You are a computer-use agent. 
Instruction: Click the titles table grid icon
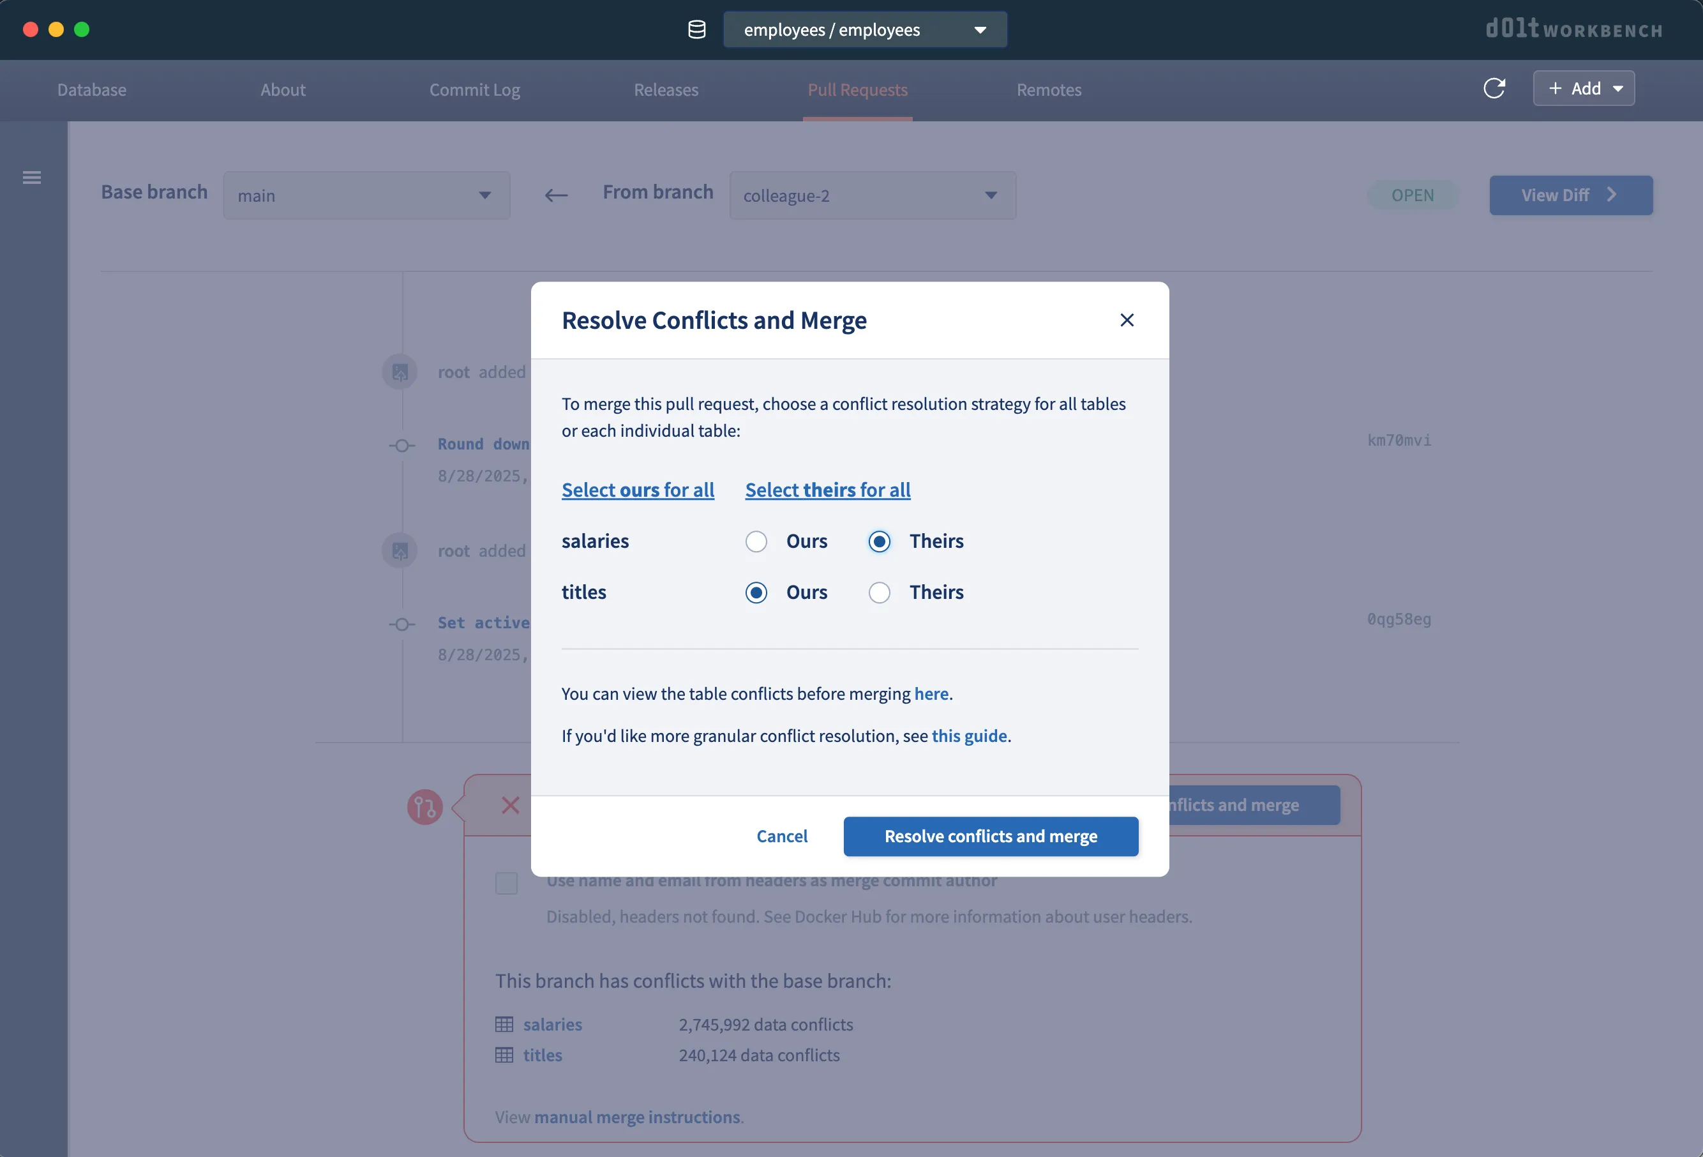tap(504, 1055)
